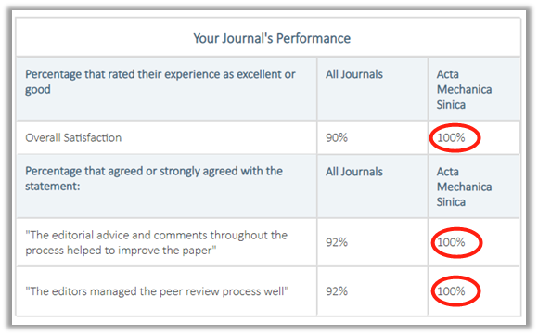Click the 'Your Journal's Performance' title
The image size is (538, 335).
(x=272, y=38)
